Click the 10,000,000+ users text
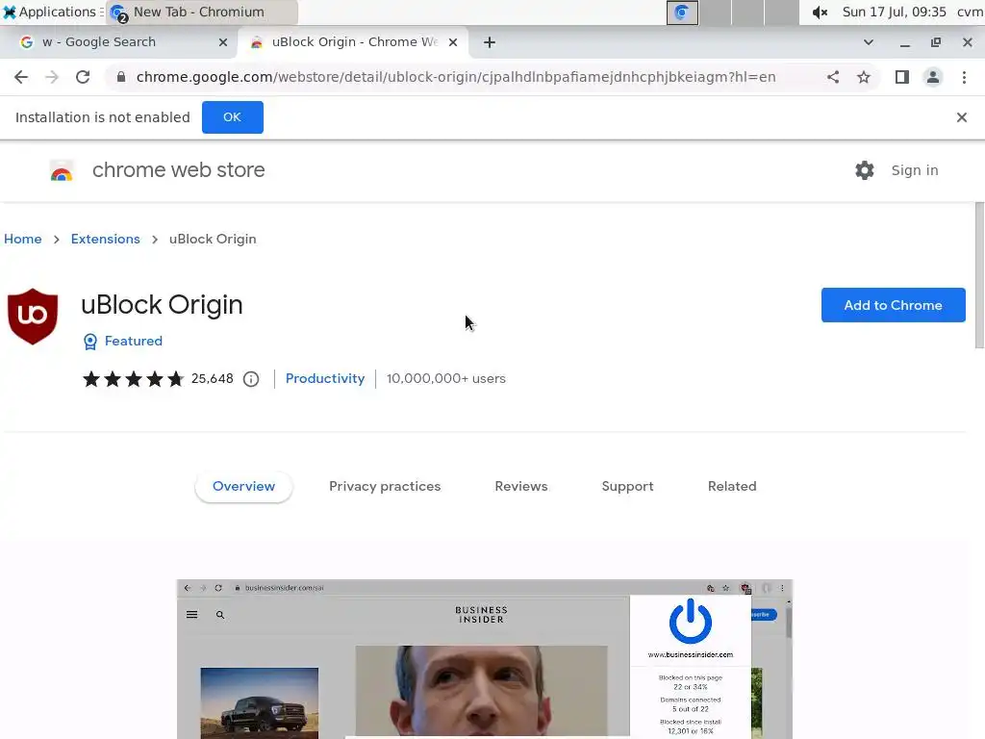Screen dimensions: 985x739 click(446, 379)
